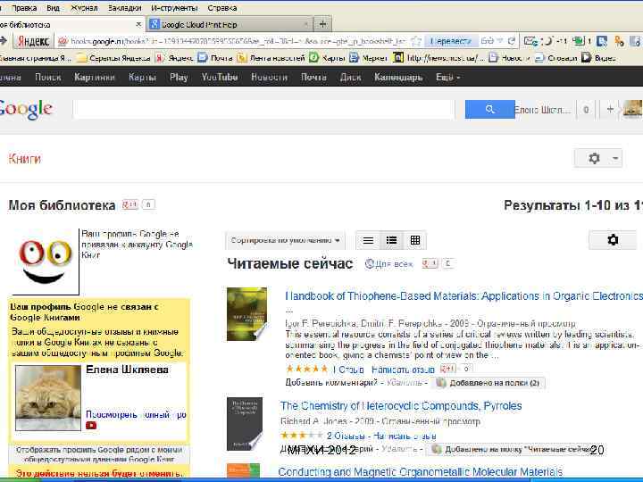Click the weather moon toolbar icon
The image size is (643, 482).
click(x=547, y=41)
